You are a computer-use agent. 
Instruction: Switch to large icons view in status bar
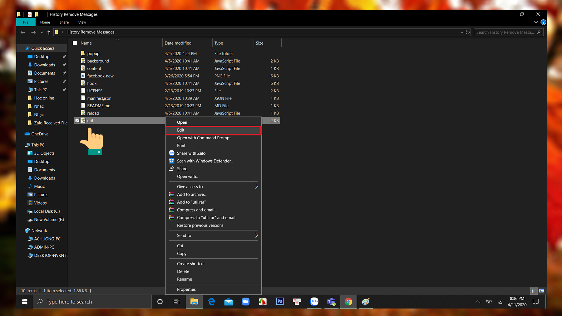click(542, 290)
